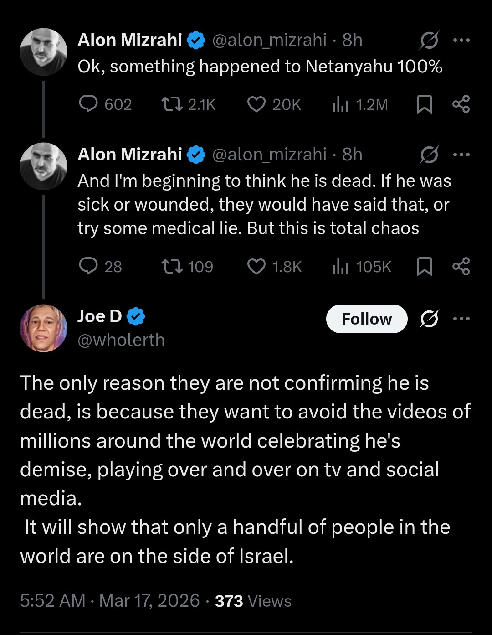Reply to the first Alon Mizrahi tweet
Image resolution: width=492 pixels, height=635 pixels.
[88, 104]
